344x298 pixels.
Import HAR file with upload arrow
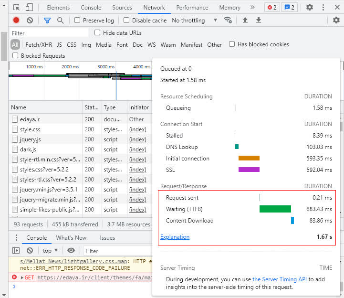pos(245,20)
